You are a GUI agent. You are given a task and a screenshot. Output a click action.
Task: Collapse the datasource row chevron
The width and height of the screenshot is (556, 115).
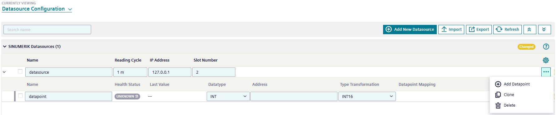4,72
